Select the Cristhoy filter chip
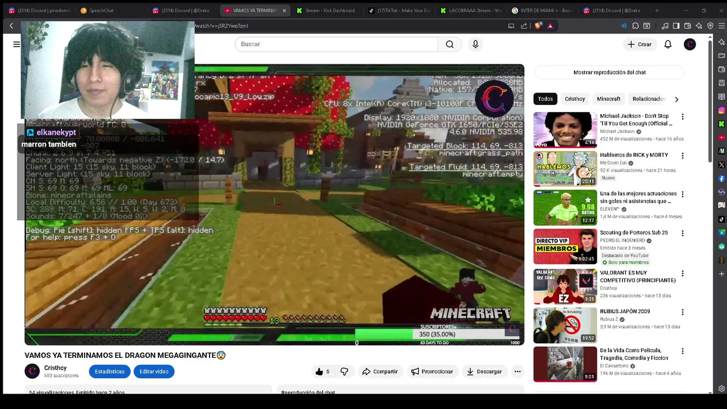Viewport: 727px width, 409px height. point(575,99)
